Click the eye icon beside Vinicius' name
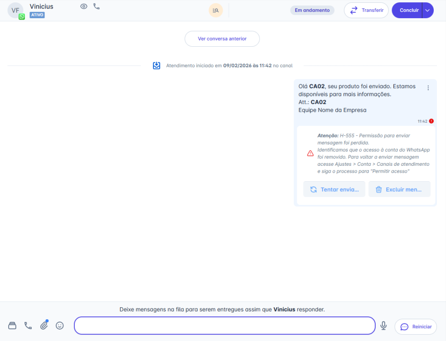The height and width of the screenshot is (341, 446). point(83,6)
